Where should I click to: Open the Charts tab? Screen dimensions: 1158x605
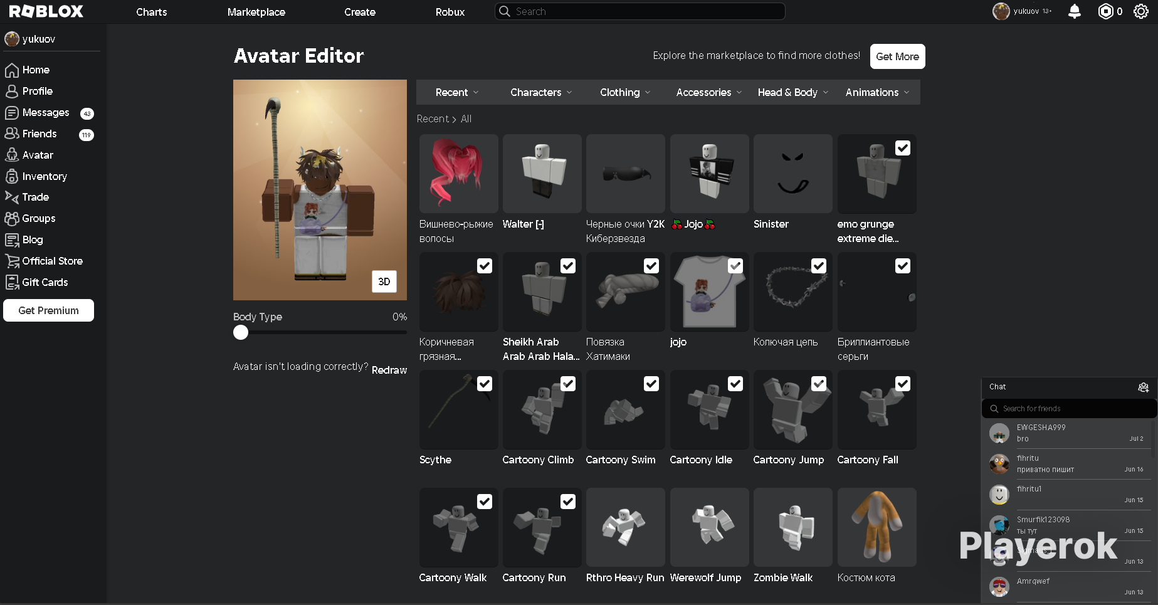pyautogui.click(x=152, y=12)
